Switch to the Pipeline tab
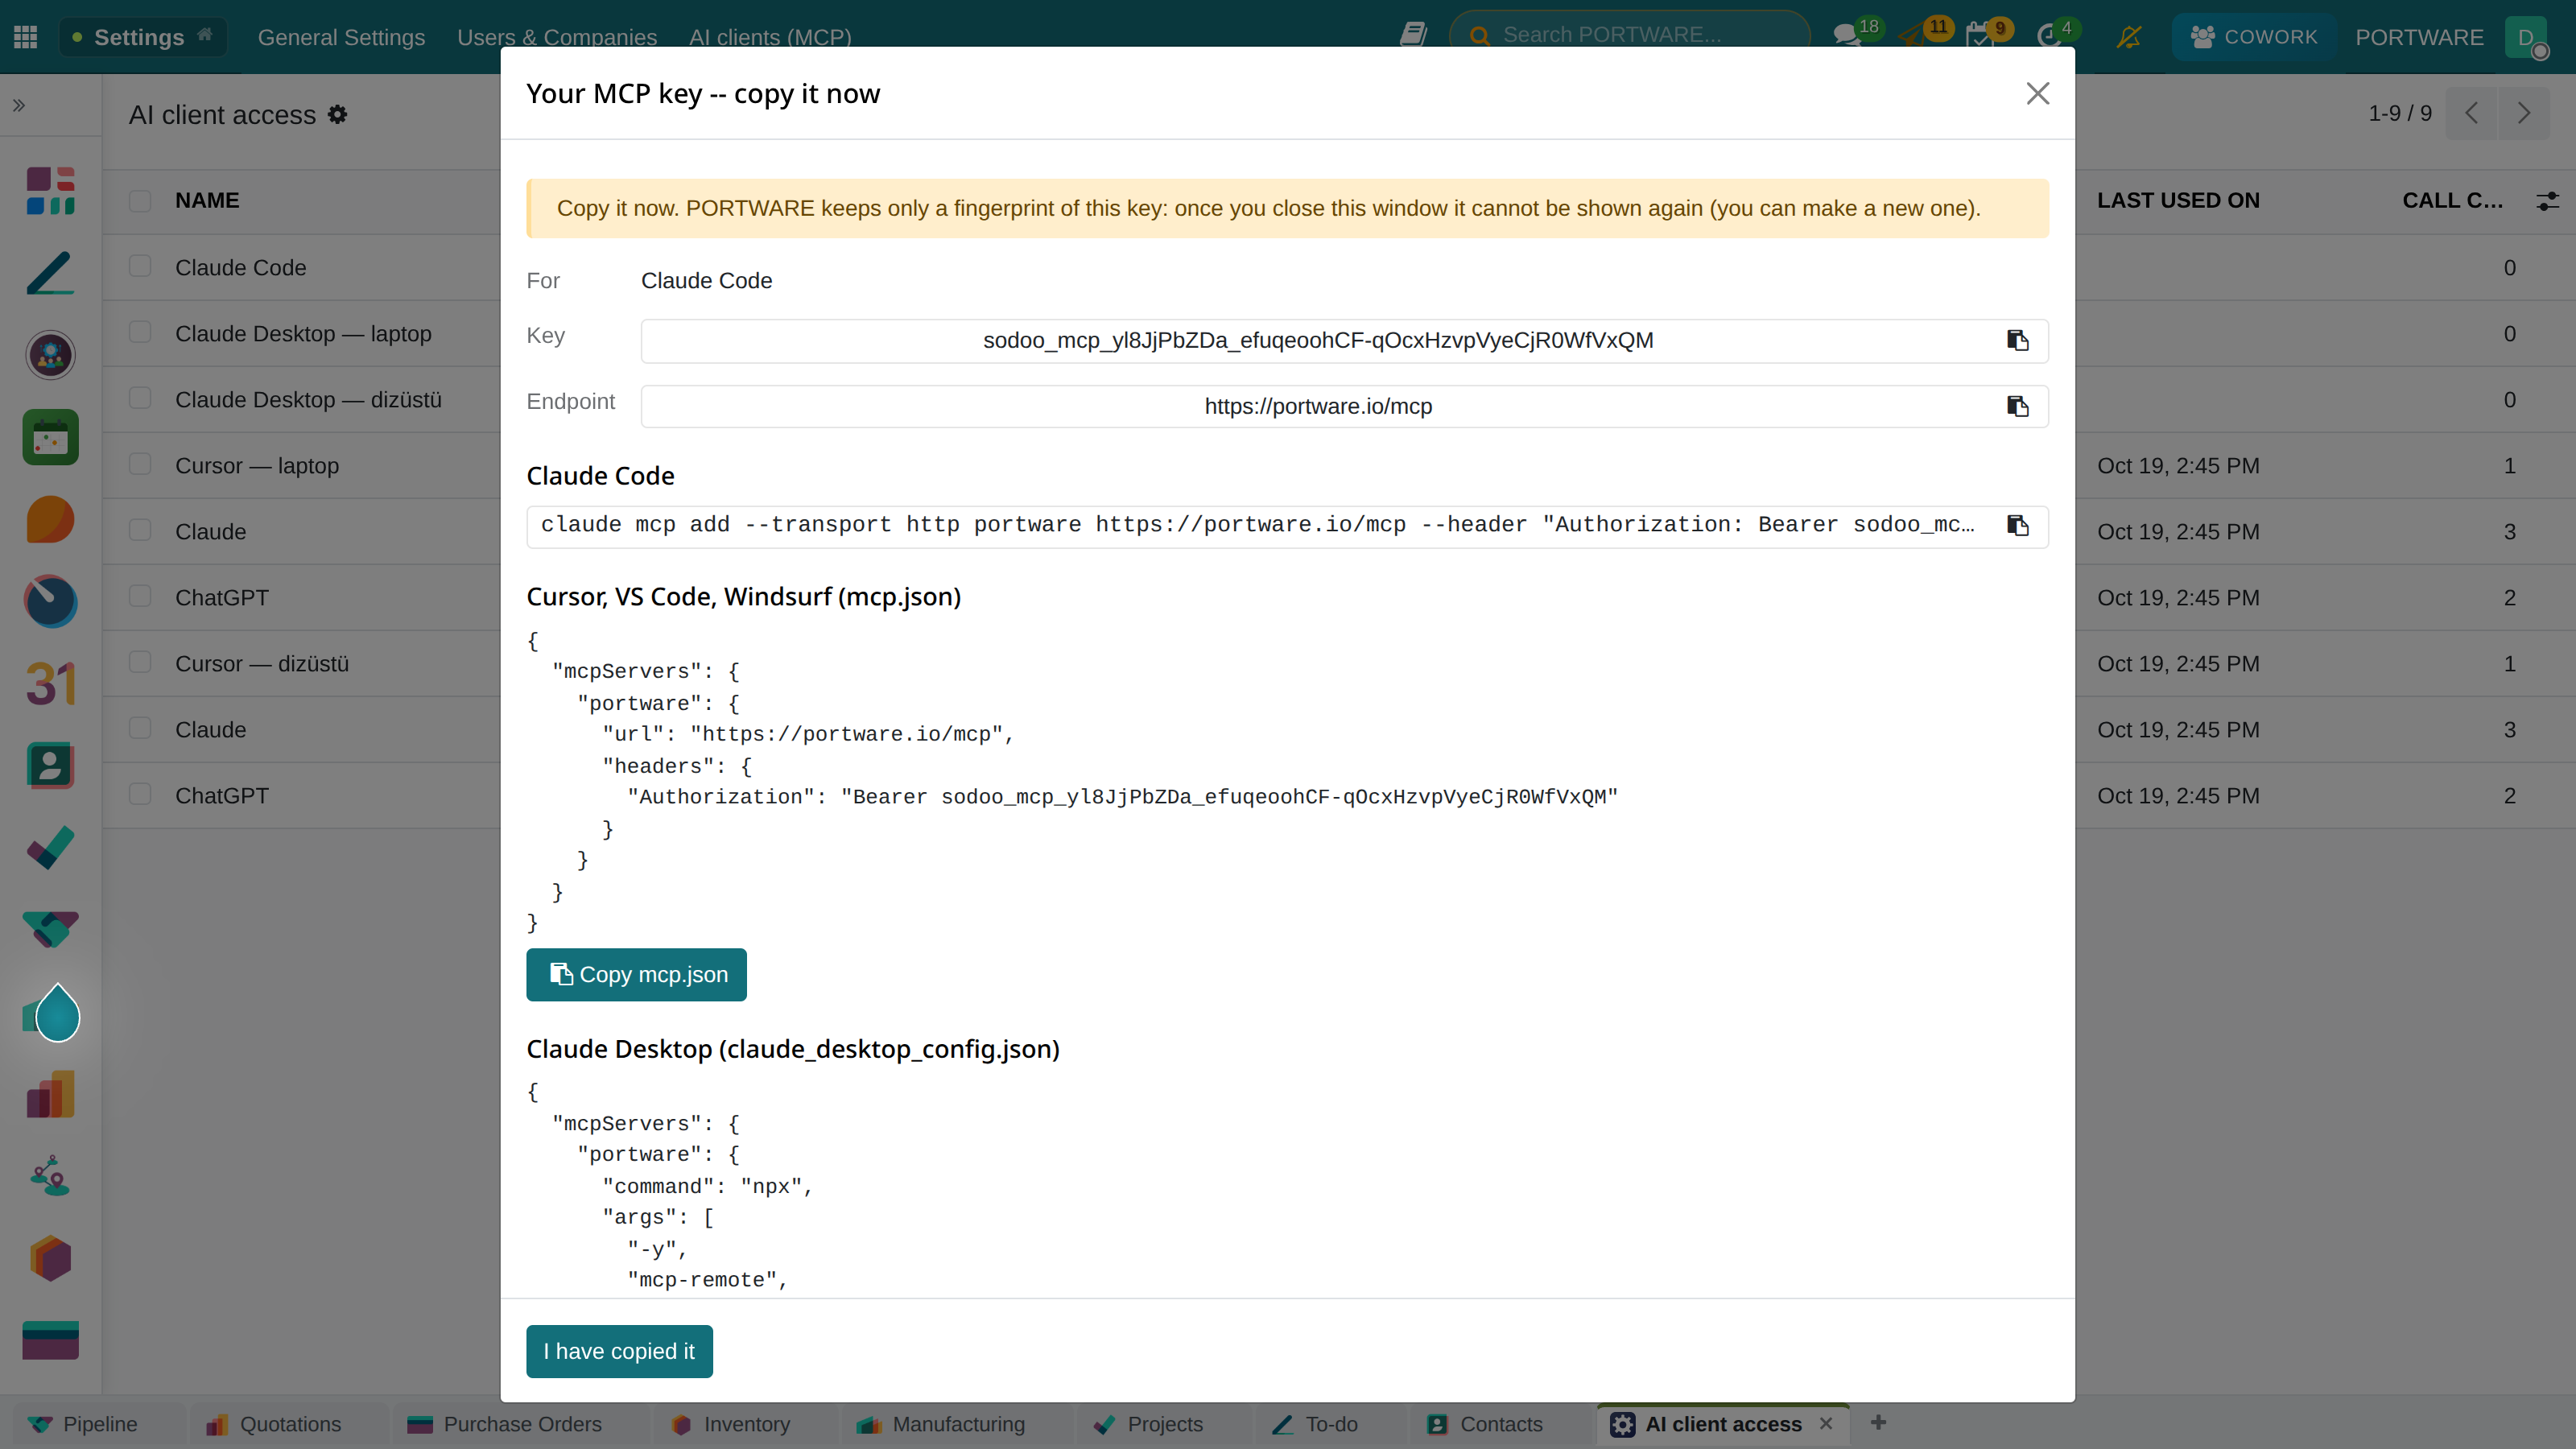2576x1449 pixels. coord(98,1424)
